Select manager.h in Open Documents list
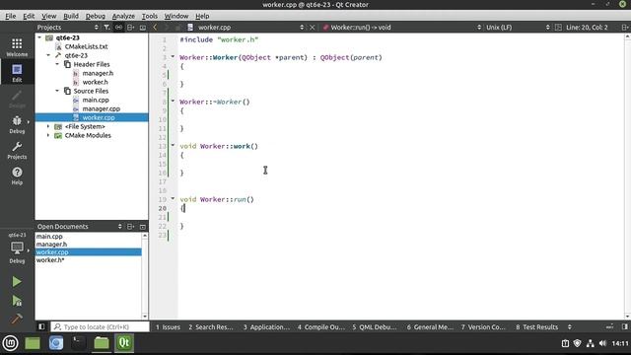 pyautogui.click(x=51, y=244)
